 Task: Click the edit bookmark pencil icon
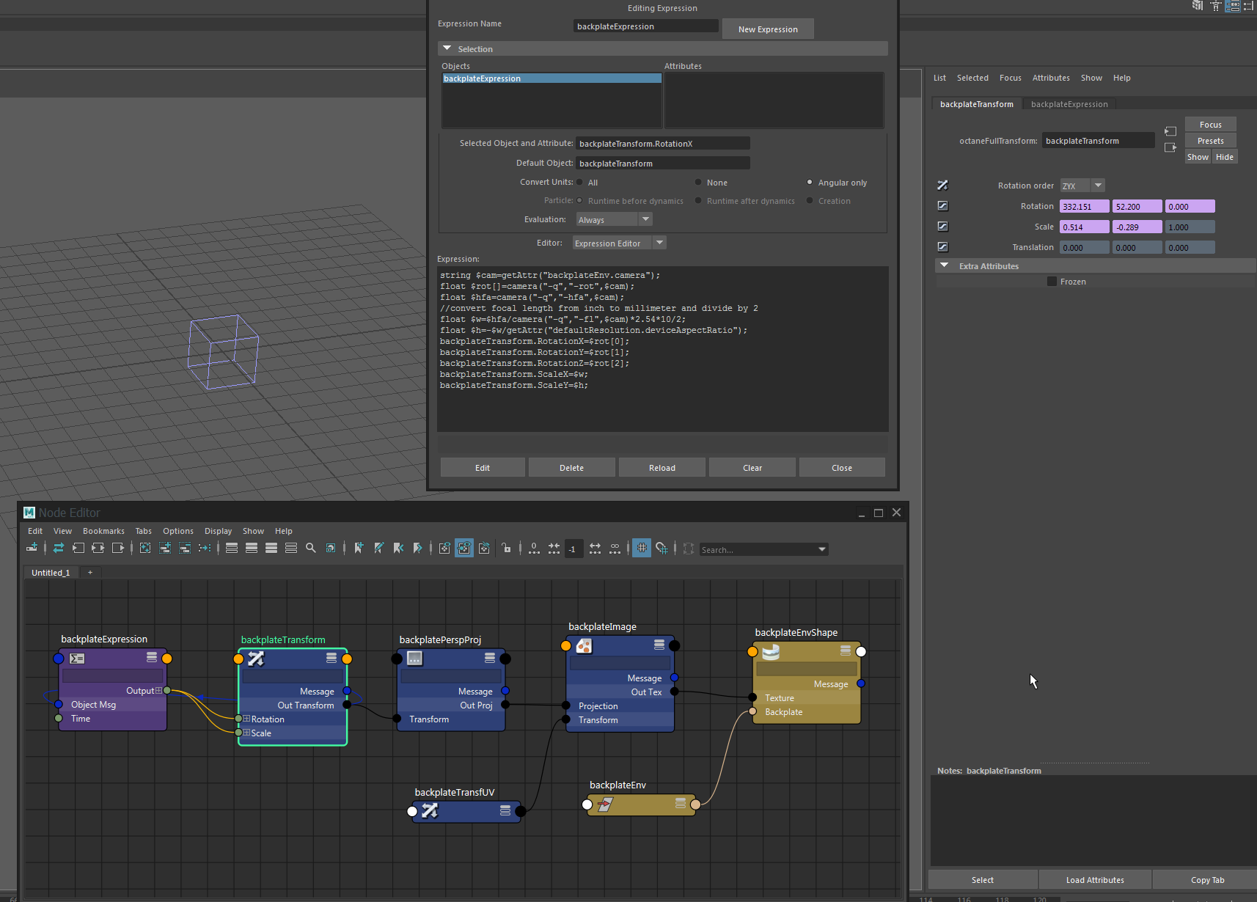378,548
